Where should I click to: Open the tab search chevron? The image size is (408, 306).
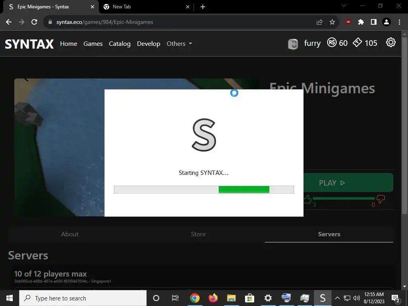pyautogui.click(x=344, y=6)
